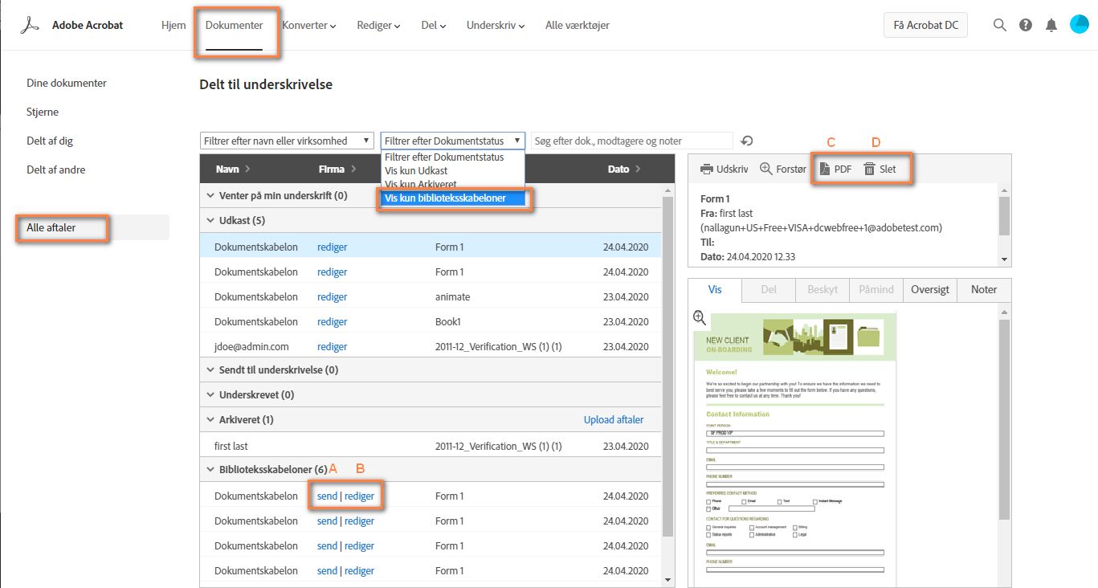
Task: Open the Del tab in preview panel
Action: tap(769, 290)
